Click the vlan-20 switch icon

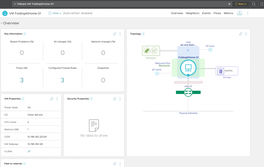188,92
